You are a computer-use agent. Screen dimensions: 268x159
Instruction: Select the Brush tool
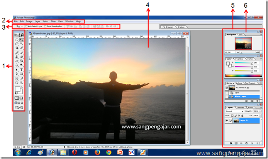(21, 53)
